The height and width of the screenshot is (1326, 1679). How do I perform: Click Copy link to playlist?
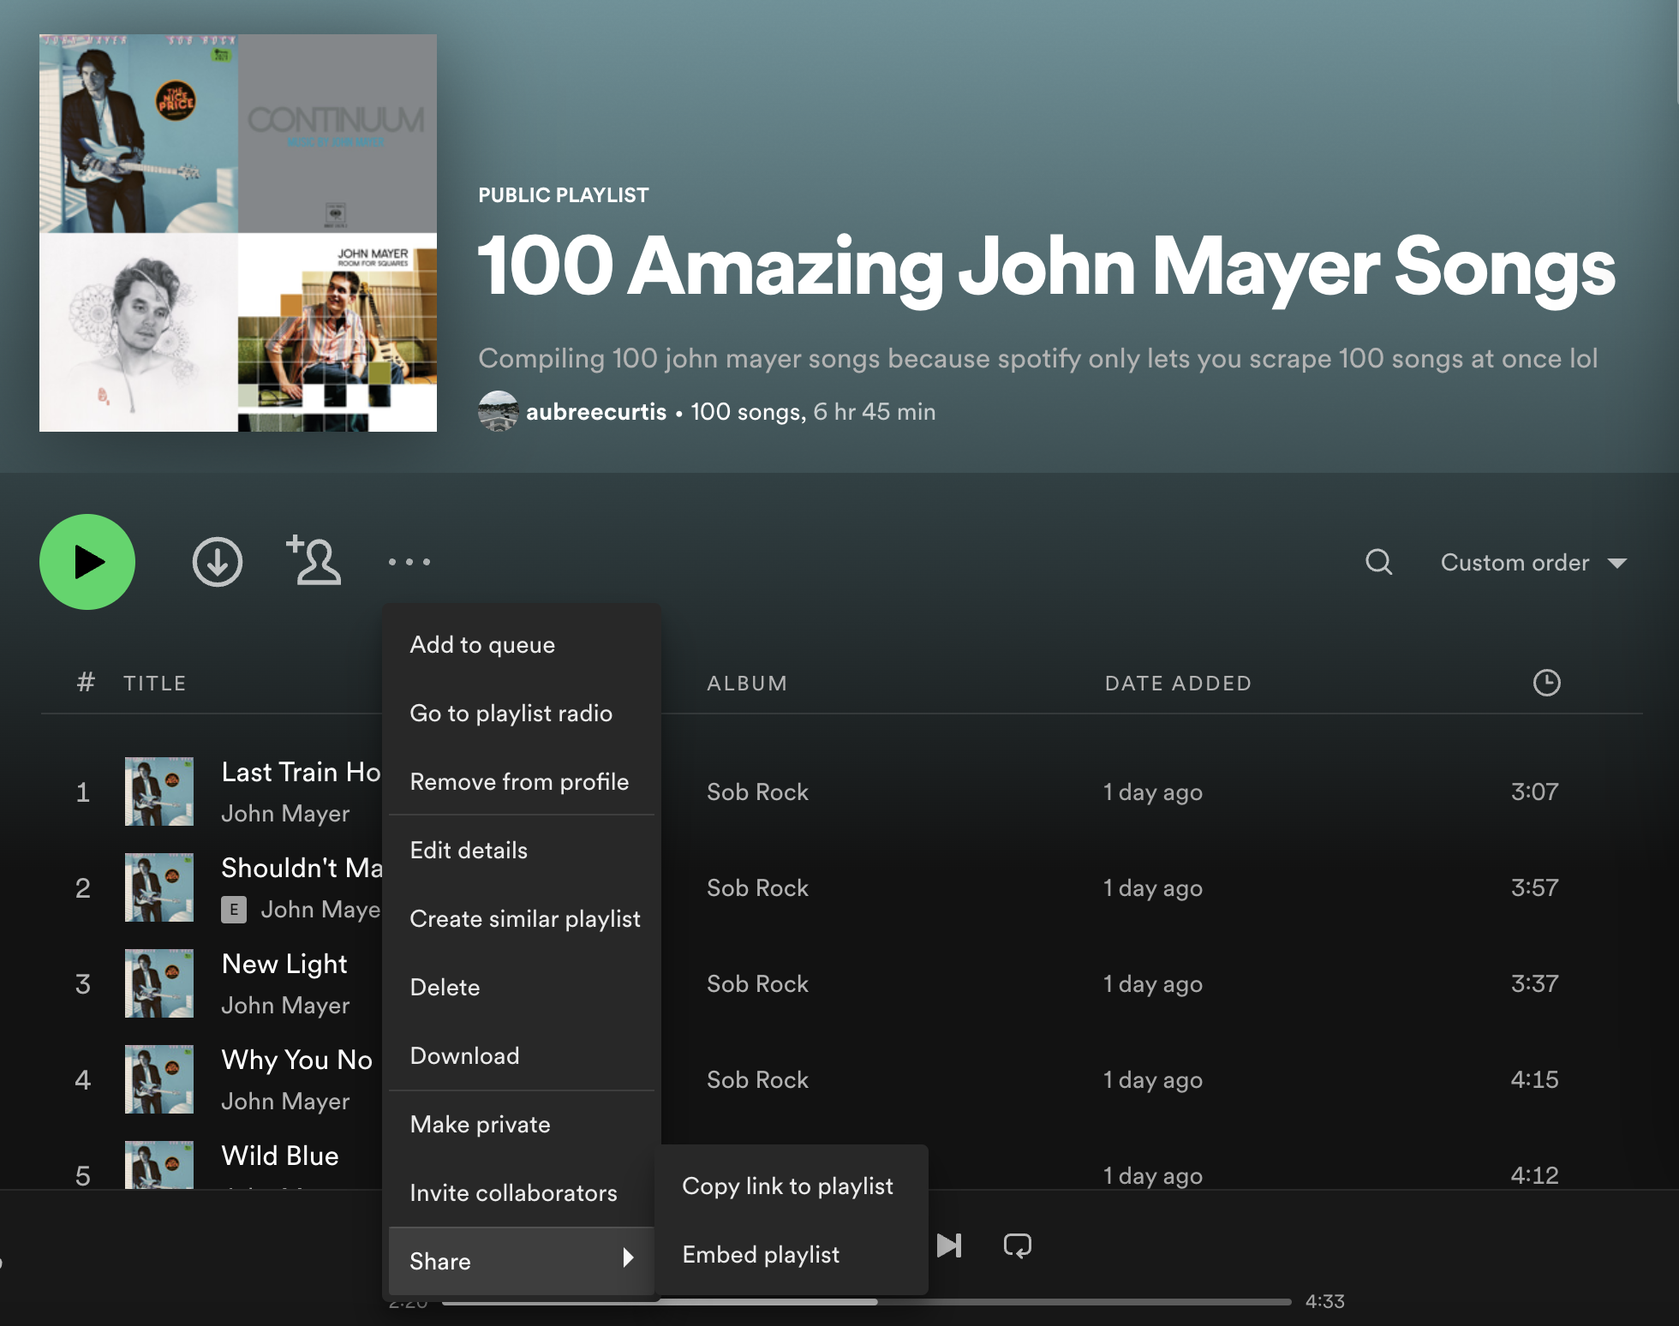coord(787,1186)
